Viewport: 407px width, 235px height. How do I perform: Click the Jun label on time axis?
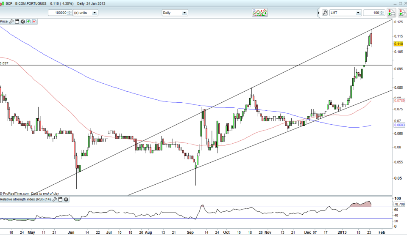point(71,232)
